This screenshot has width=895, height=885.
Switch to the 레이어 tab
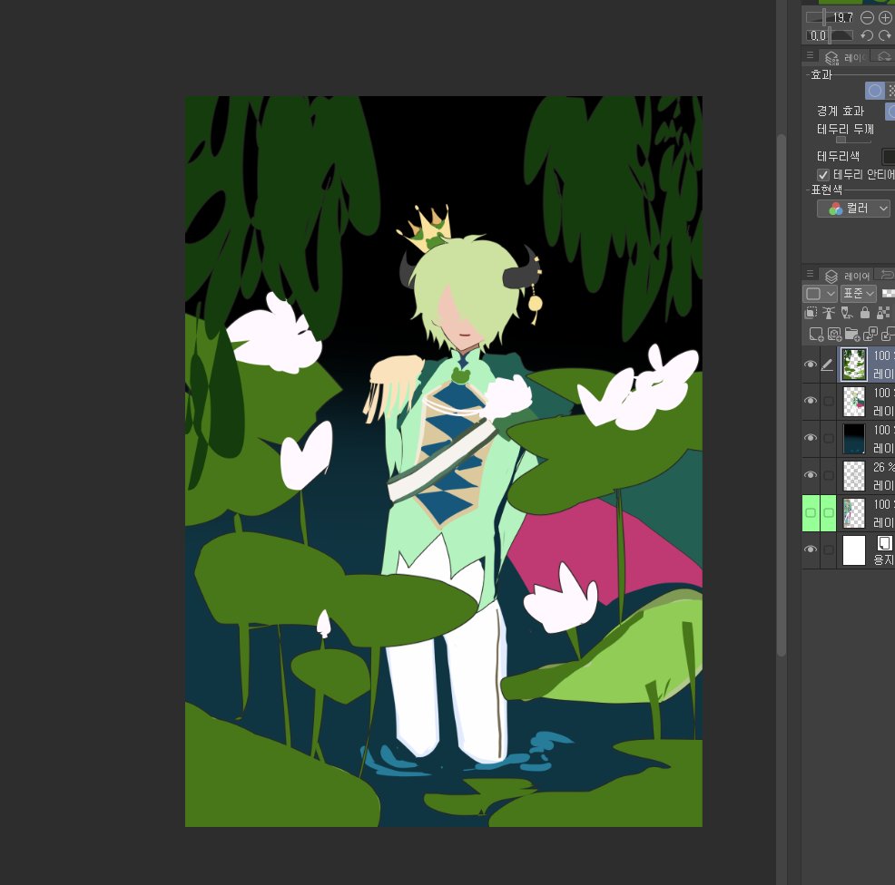(x=847, y=276)
